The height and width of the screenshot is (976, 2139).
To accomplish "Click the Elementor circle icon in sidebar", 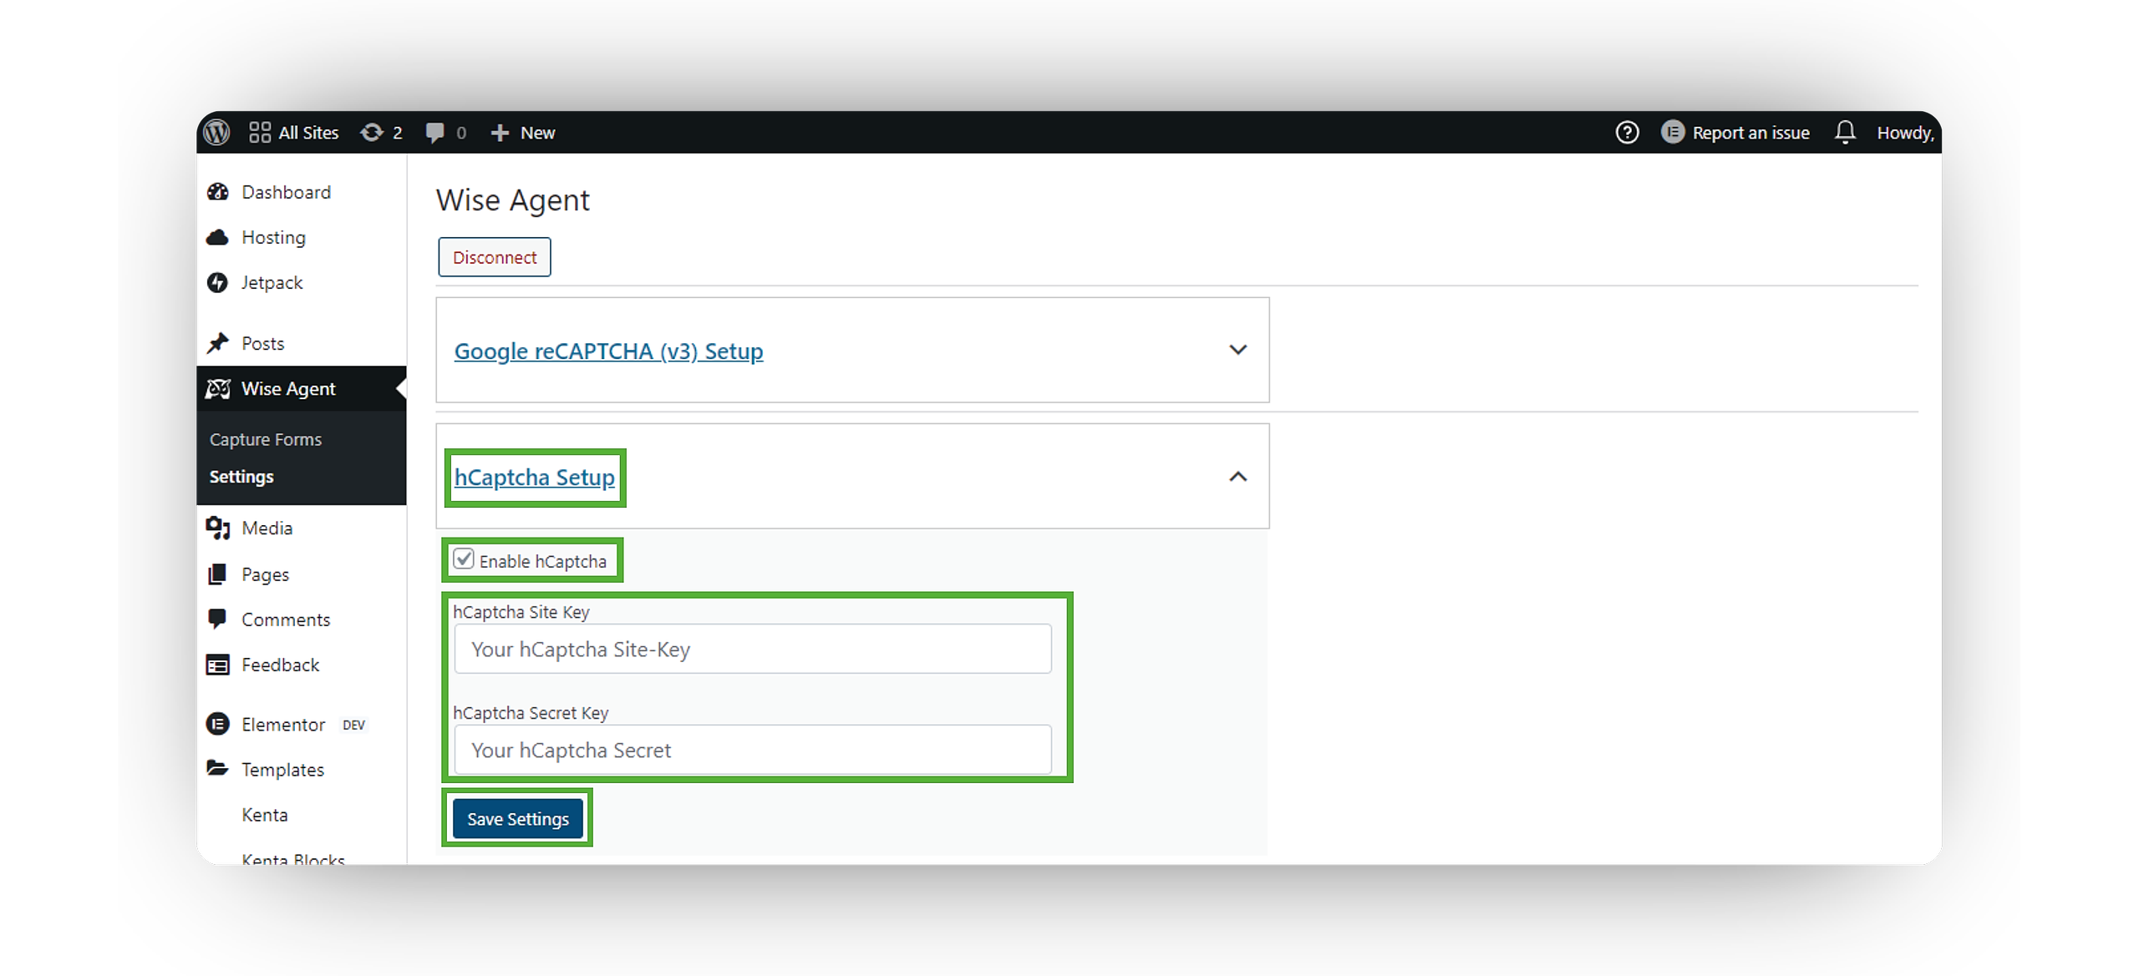I will [x=218, y=724].
